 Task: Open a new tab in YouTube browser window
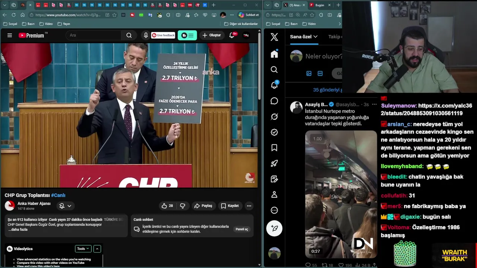point(214,5)
